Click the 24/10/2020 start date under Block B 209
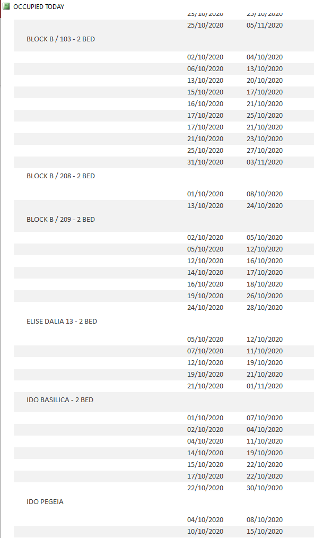Image resolution: width=314 pixels, height=538 pixels. [205, 308]
